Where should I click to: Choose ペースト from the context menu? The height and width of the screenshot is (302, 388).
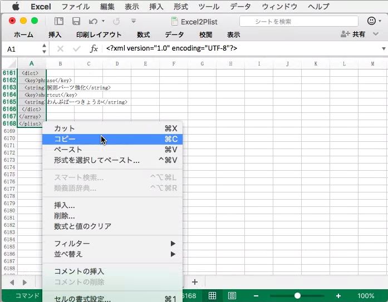tap(112, 150)
